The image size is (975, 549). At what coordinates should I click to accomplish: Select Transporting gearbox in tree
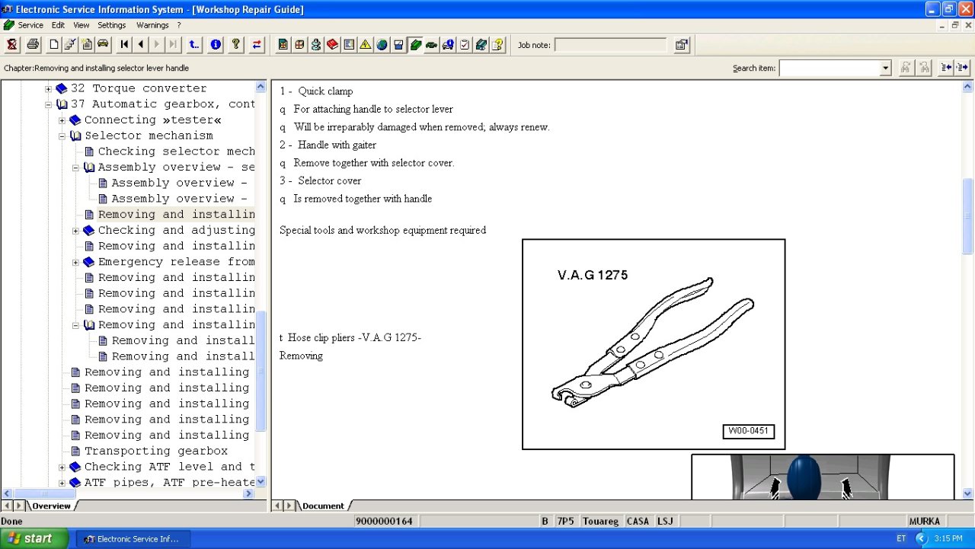click(155, 451)
